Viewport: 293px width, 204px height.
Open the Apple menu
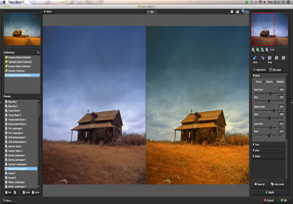point(4,2)
